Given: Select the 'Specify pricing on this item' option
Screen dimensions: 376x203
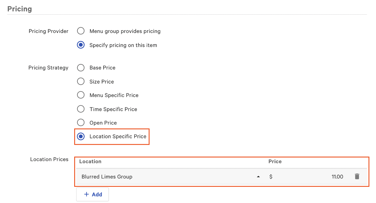Looking at the screenshot, I should tap(80, 45).
